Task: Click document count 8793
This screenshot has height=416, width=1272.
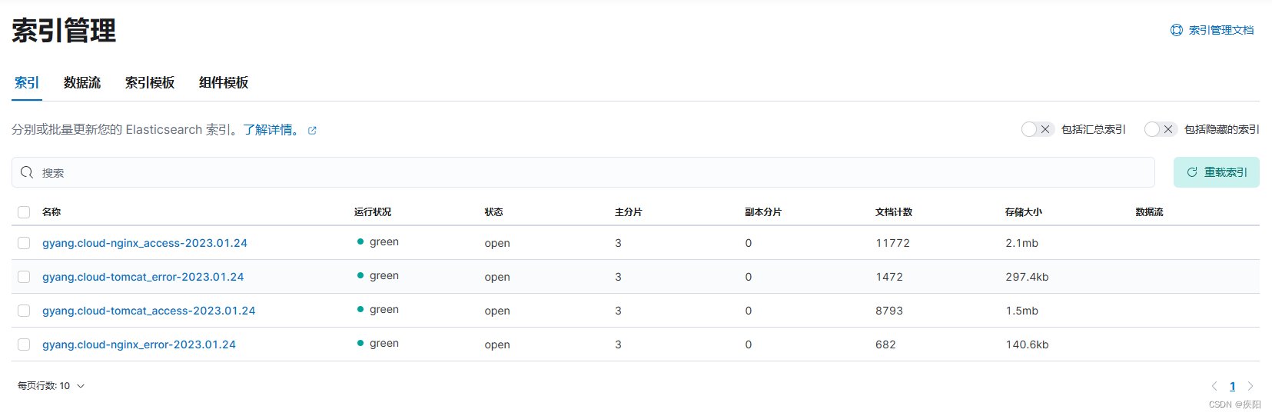Action: coord(889,311)
